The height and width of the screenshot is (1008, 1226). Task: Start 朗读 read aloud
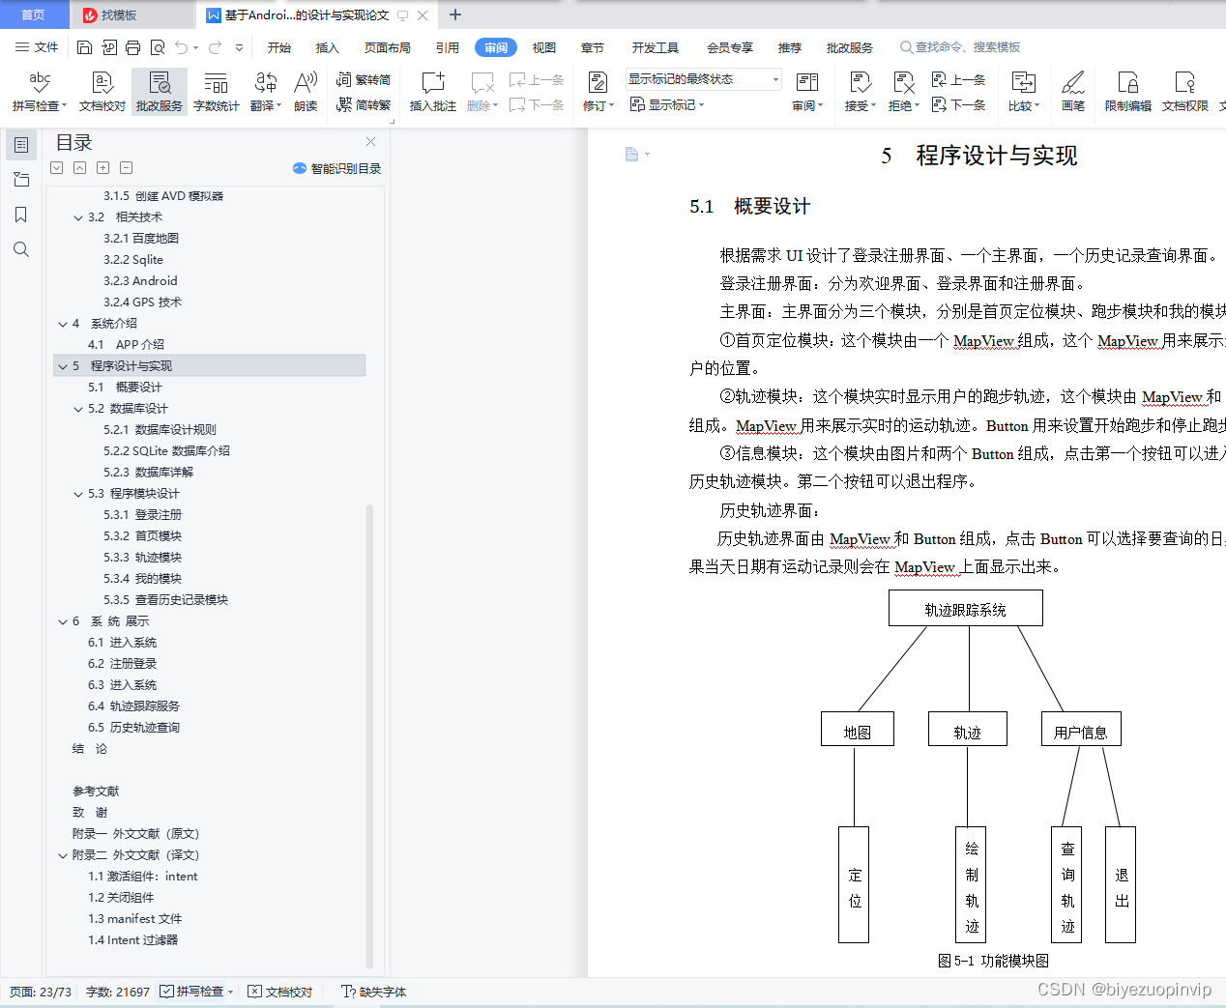(305, 91)
